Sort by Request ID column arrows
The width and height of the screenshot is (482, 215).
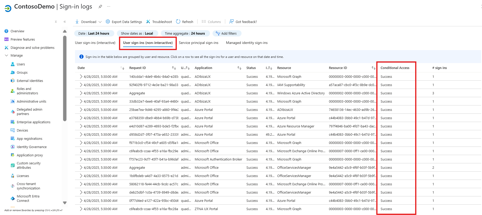coord(174,68)
